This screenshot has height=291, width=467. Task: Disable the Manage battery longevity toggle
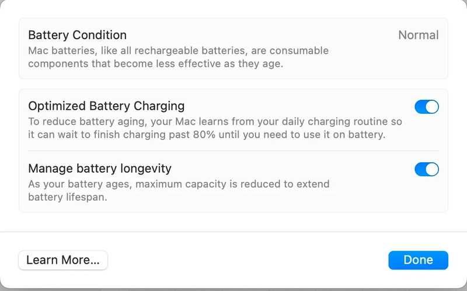[427, 169]
